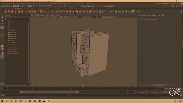Create a polygon cube from the shelf
The width and height of the screenshot is (183, 103).
9,11
